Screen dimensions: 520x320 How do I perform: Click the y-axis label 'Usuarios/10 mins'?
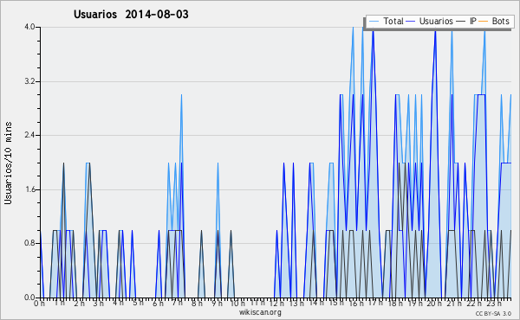9,163
